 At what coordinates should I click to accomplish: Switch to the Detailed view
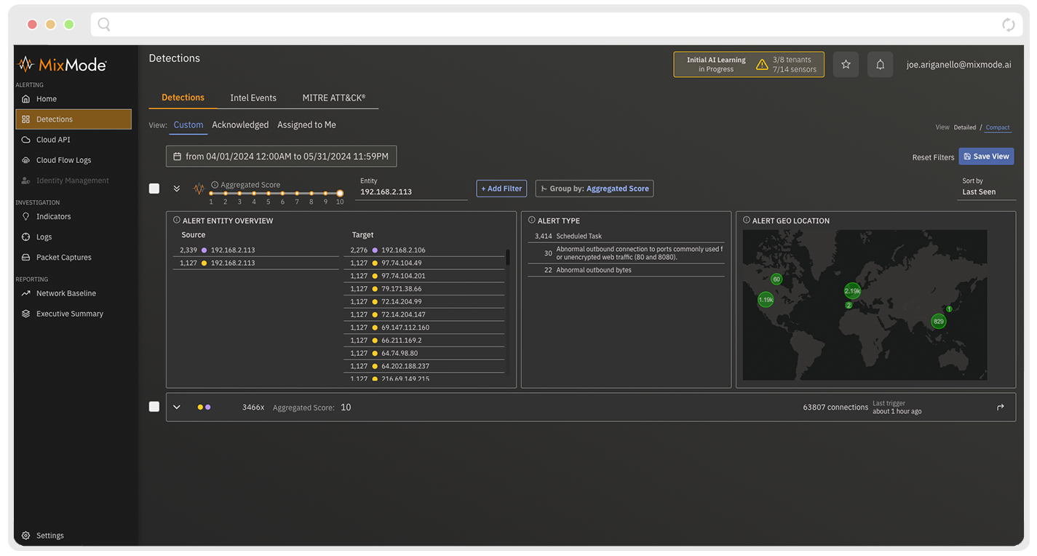[x=965, y=127]
